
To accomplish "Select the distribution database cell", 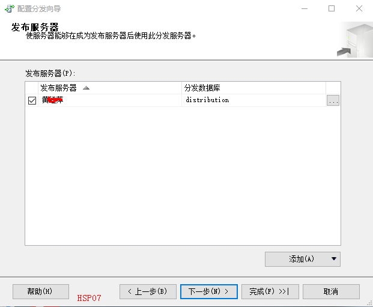I will [x=253, y=100].
